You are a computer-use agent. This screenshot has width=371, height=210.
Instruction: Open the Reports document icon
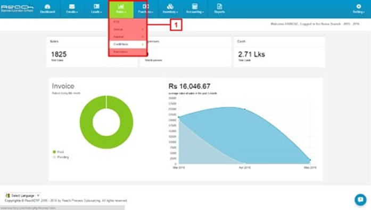(219, 6)
